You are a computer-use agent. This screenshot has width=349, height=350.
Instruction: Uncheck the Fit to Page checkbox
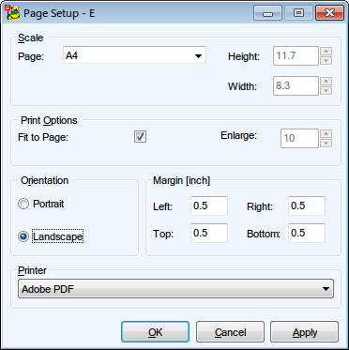point(140,137)
